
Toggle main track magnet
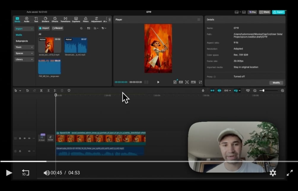tap(212, 91)
